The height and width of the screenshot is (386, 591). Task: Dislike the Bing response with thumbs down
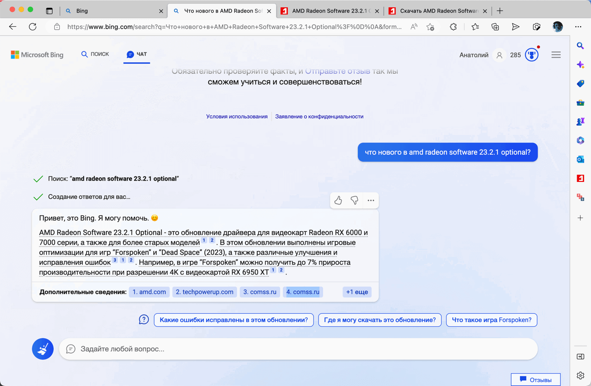[x=355, y=200]
